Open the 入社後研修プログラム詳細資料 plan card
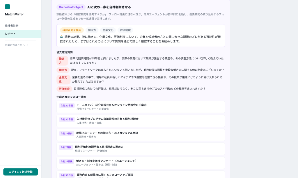Screen dimensions: 298x178 point(141,121)
